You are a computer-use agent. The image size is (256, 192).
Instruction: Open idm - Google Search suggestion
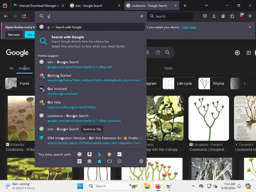point(90,64)
